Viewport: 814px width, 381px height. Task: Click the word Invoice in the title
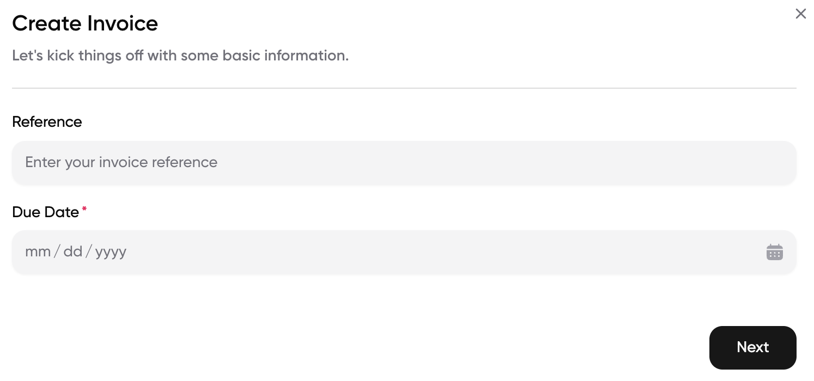pos(122,23)
